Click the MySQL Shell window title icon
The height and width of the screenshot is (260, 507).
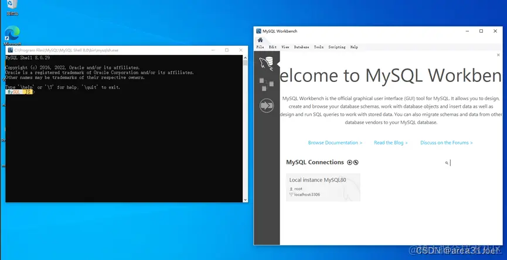click(11, 50)
